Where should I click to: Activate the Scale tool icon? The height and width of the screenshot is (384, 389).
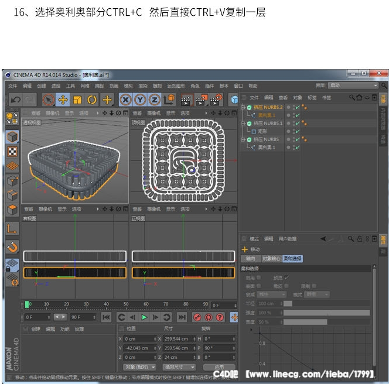tap(77, 100)
